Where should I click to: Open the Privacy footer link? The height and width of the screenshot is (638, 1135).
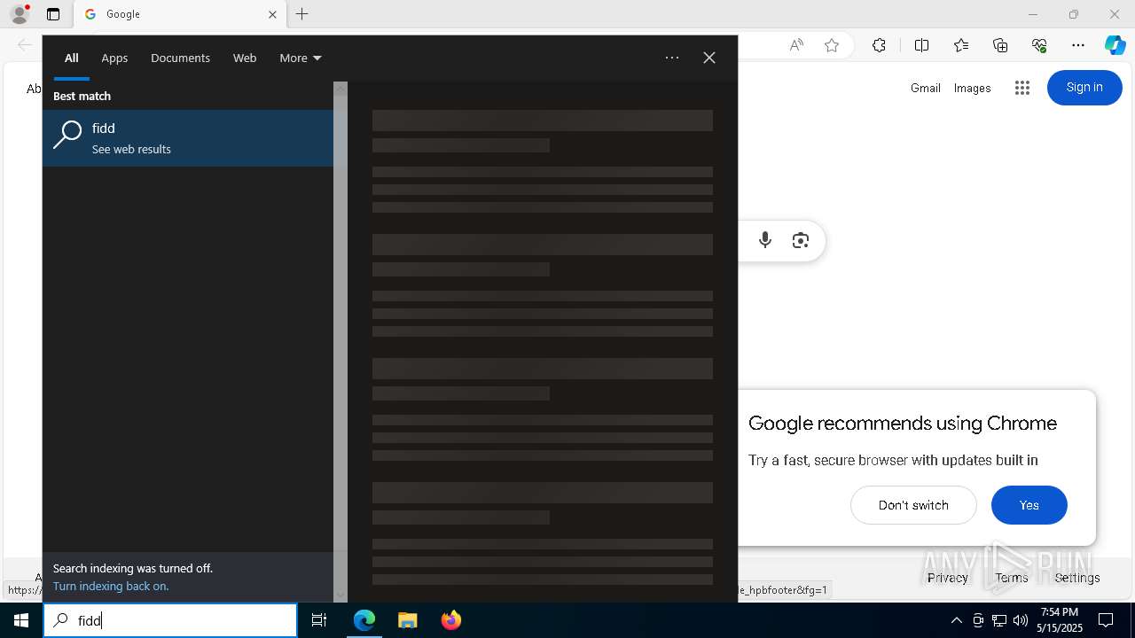[947, 578]
